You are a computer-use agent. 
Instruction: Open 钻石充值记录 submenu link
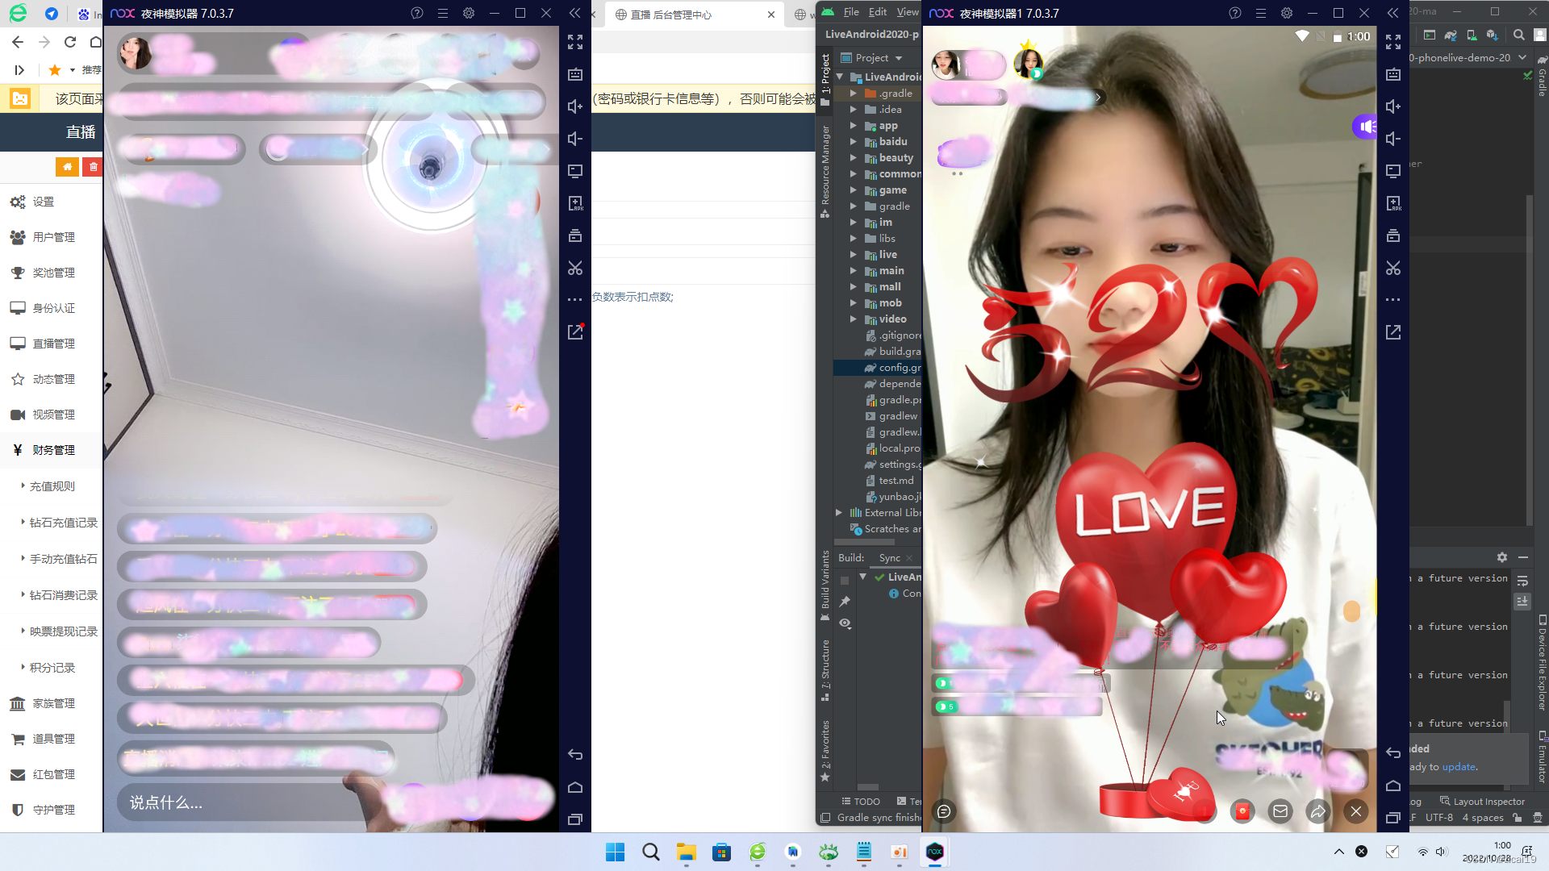[x=63, y=523]
